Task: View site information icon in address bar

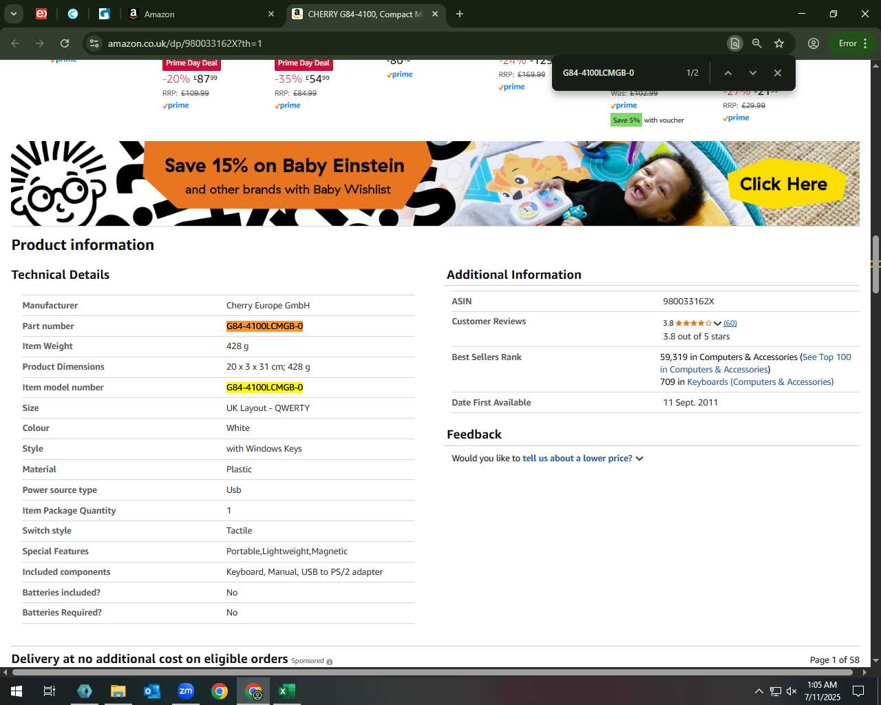Action: [x=94, y=43]
